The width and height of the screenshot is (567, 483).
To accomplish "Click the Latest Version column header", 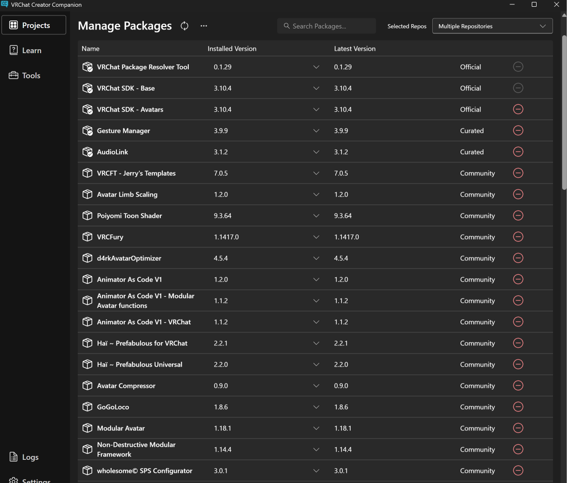I will 354,48.
